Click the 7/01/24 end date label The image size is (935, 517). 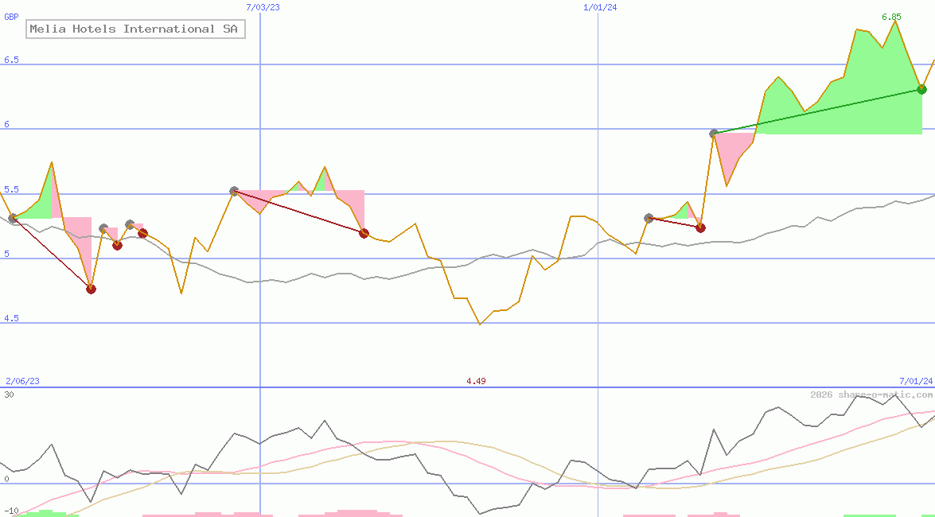coord(915,381)
